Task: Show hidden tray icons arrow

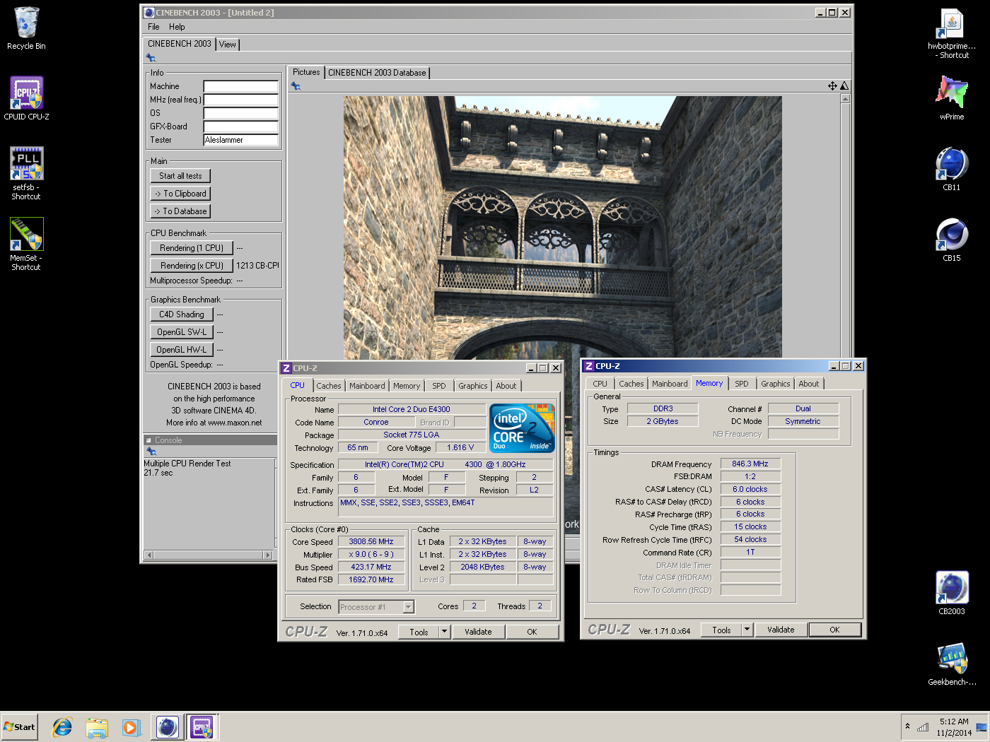Action: point(907,726)
